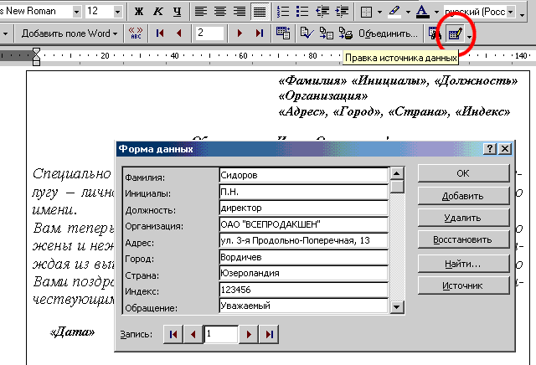Image resolution: width=536 pixels, height=365 pixels.
Task: Apply the font color A
Action: tap(422, 12)
